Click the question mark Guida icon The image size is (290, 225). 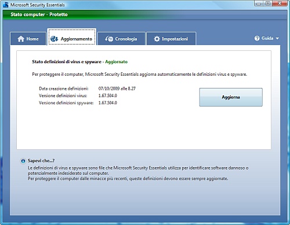tap(257, 38)
